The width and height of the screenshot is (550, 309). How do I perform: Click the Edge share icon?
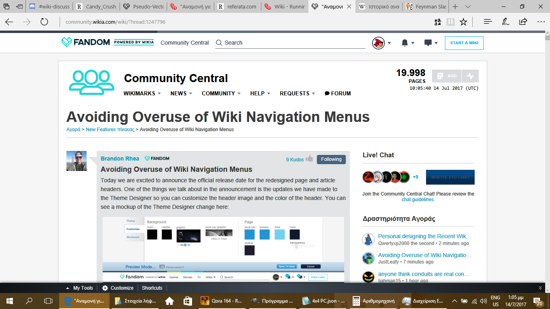click(523, 22)
